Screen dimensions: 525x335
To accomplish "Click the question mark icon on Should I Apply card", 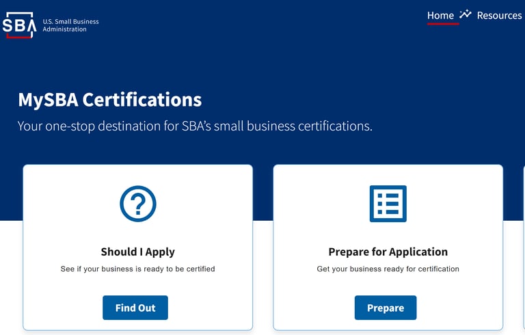I will pyautogui.click(x=138, y=204).
